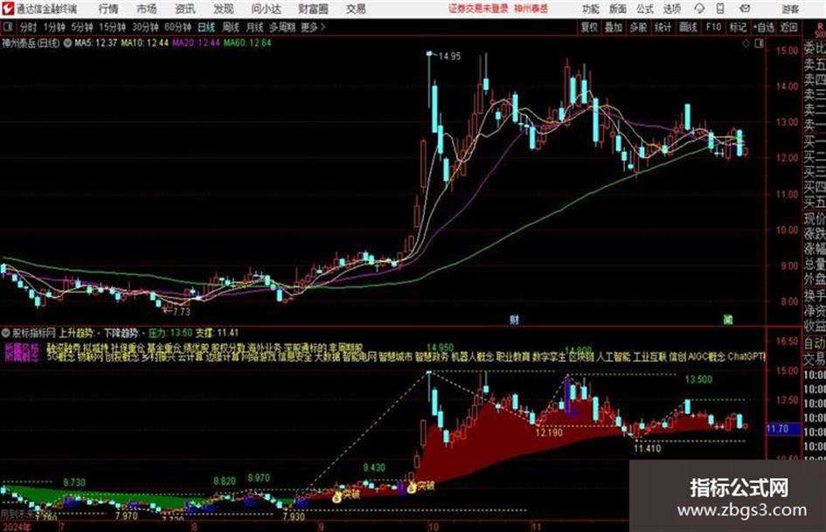Click the 神州泰岳 red title text
This screenshot has width=826, height=532.
pos(531,9)
